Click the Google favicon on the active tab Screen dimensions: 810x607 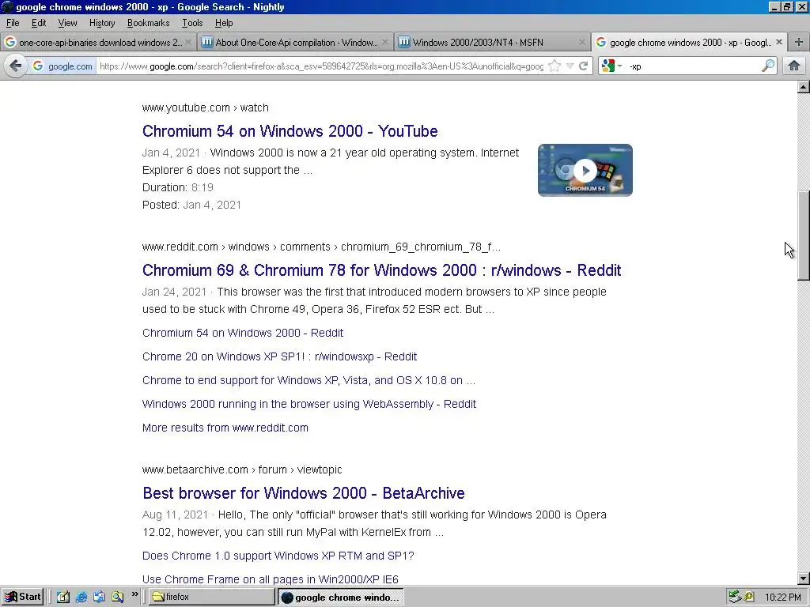(x=601, y=43)
